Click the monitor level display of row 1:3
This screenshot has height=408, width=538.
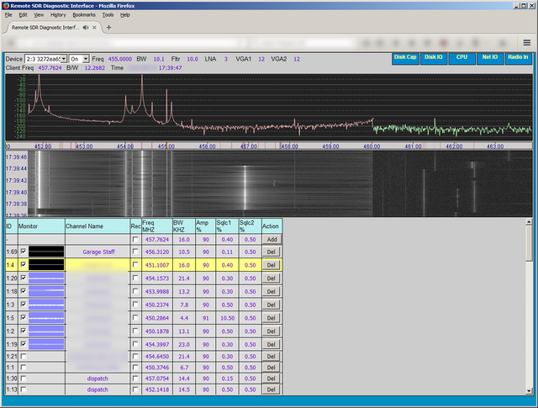coord(46,305)
